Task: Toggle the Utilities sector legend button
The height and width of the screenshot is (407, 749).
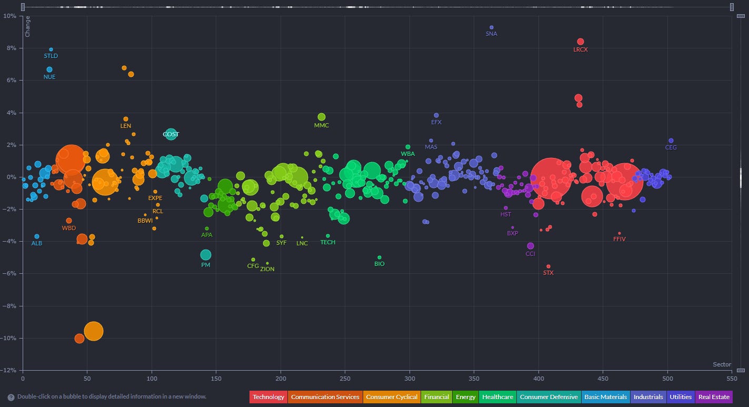Action: [x=681, y=397]
